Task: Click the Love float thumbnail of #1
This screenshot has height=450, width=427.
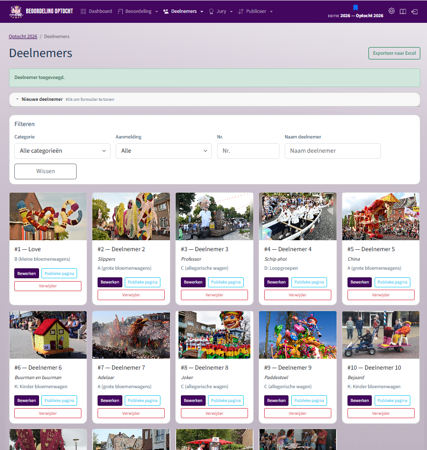Action: (48, 216)
